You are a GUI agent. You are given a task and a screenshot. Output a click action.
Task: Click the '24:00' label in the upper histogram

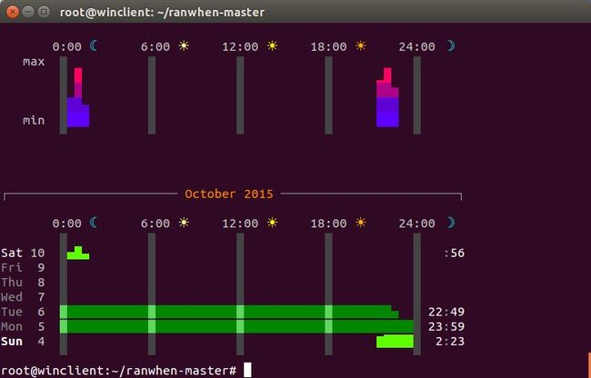(416, 46)
